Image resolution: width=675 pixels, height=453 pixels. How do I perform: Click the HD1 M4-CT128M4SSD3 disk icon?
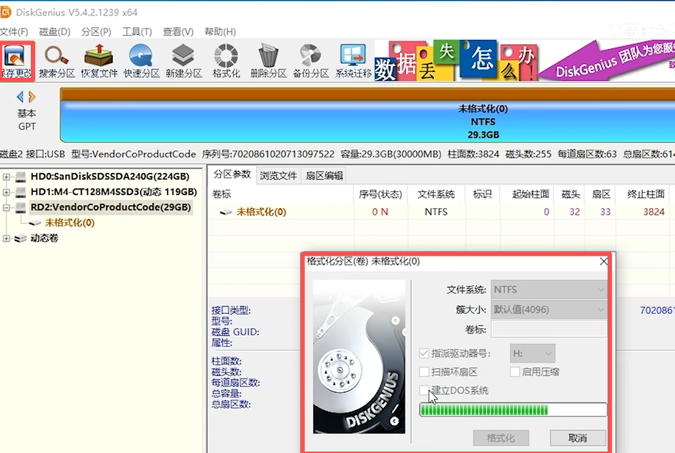(21, 192)
